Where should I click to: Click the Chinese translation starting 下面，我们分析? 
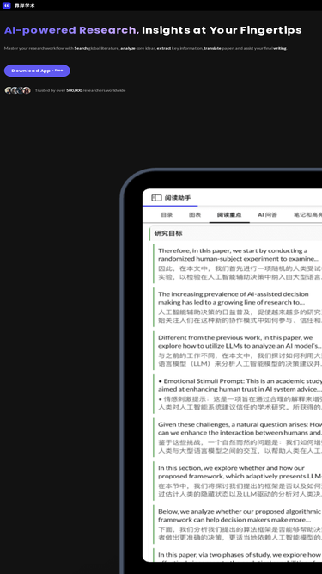(x=240, y=534)
